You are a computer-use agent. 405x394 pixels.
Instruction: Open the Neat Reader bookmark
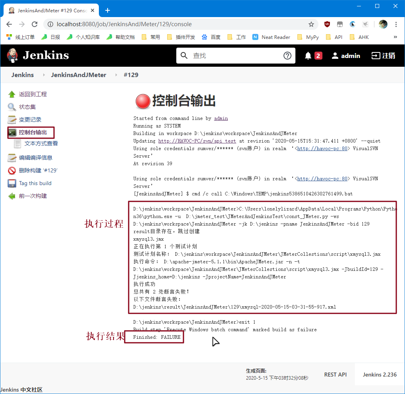click(271, 37)
